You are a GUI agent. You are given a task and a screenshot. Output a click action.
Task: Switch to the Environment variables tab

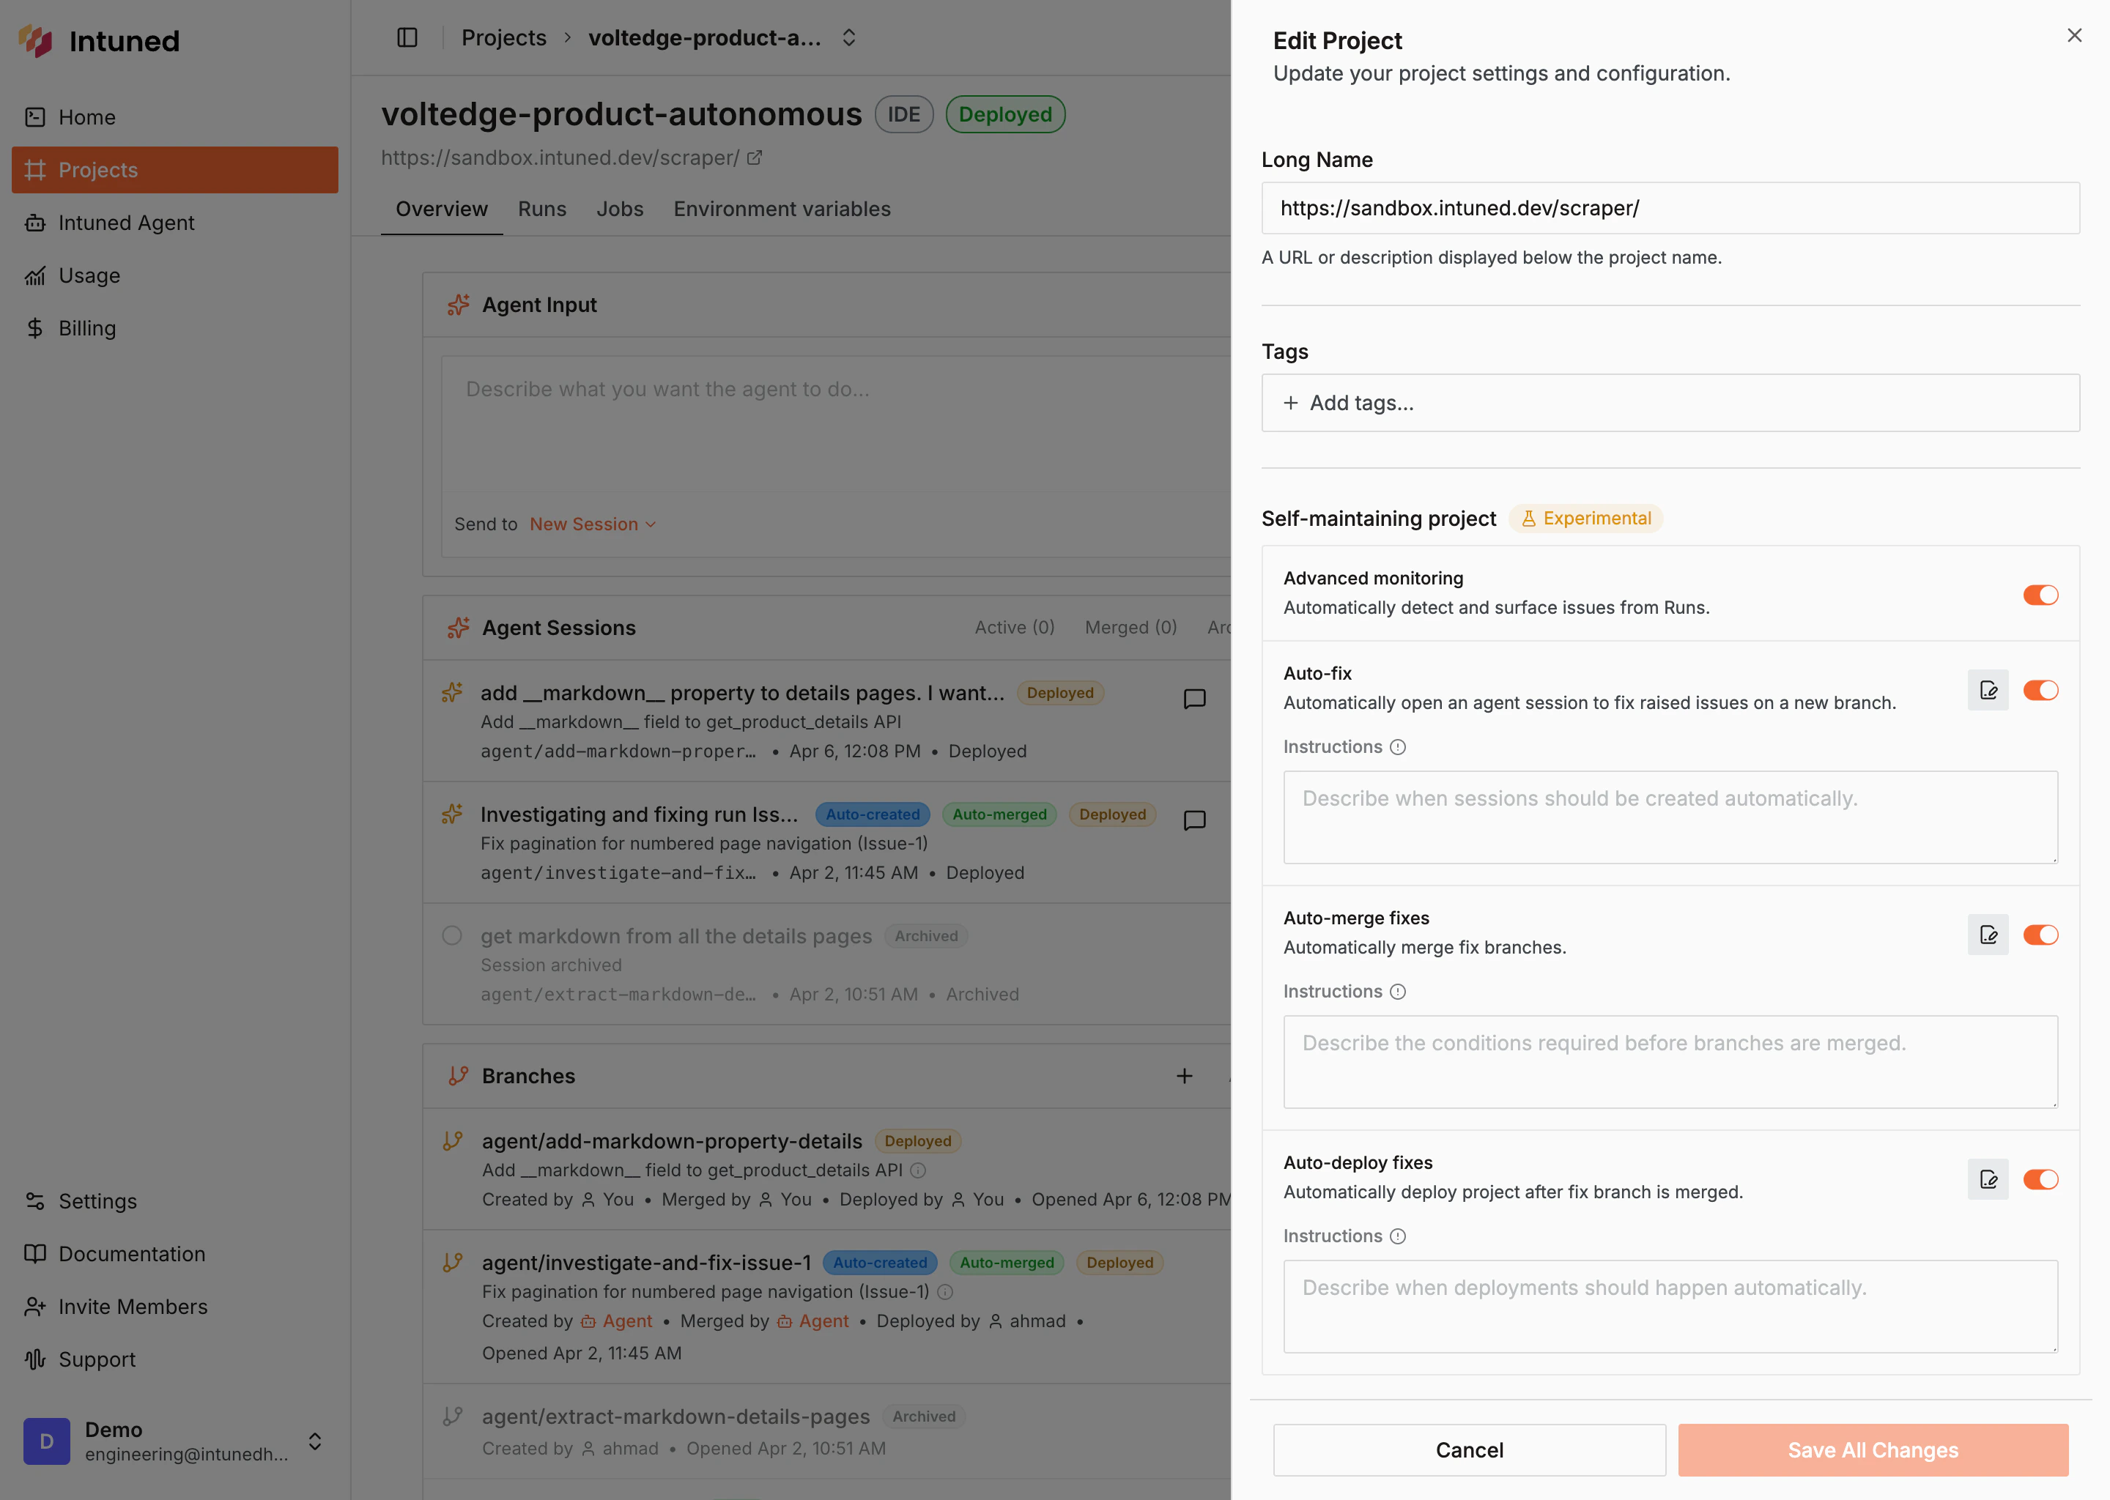tap(782, 209)
